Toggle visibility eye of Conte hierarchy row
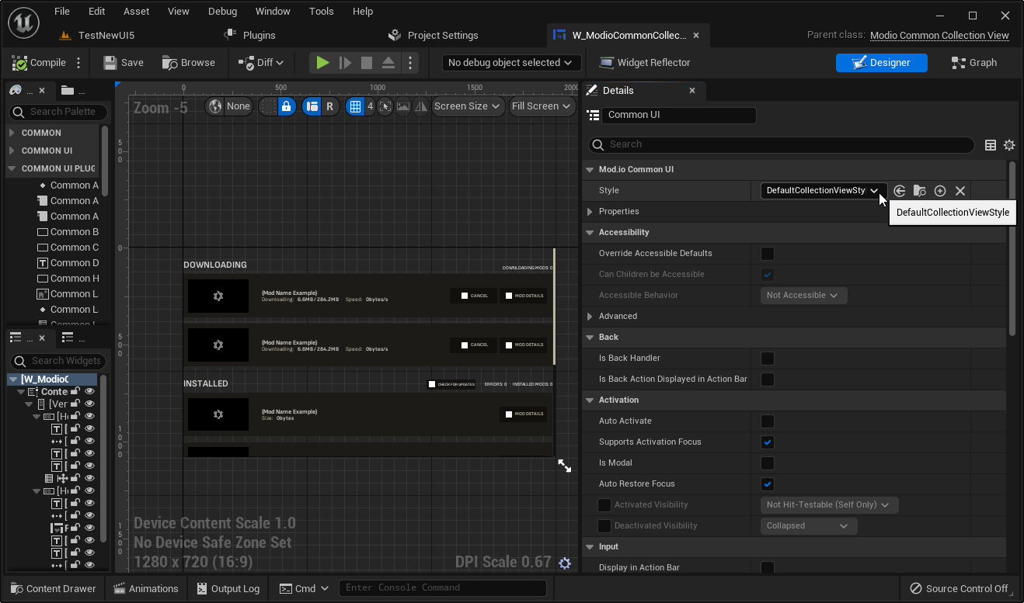Image resolution: width=1024 pixels, height=603 pixels. [x=89, y=392]
